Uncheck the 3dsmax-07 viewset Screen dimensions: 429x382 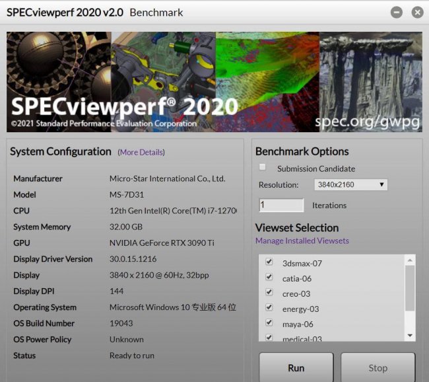269,262
